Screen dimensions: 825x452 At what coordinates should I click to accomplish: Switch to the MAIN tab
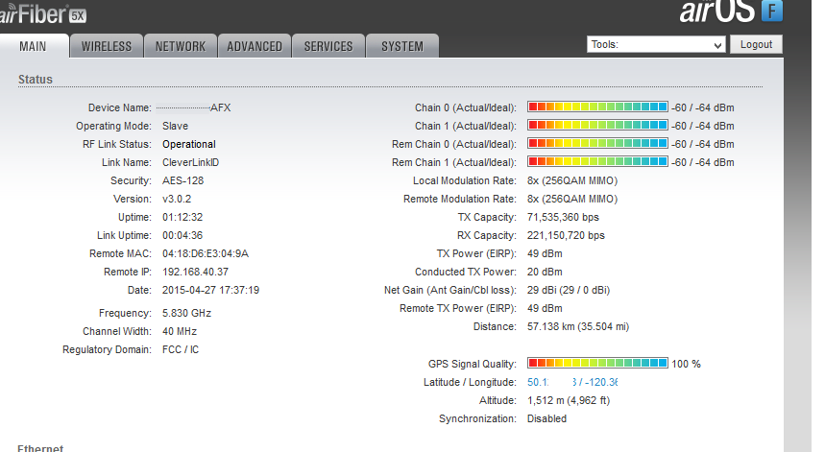click(34, 46)
